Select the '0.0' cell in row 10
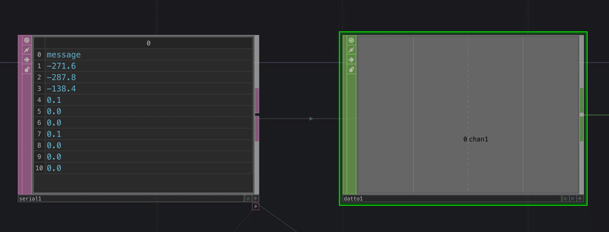This screenshot has width=609, height=232. click(x=149, y=168)
